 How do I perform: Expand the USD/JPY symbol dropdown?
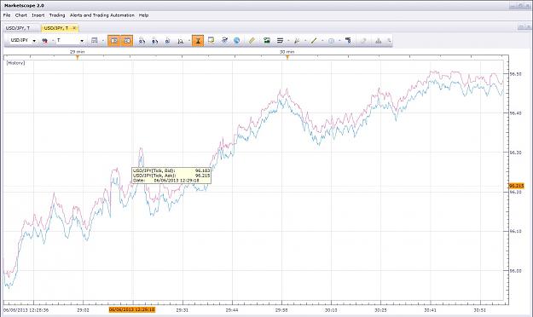(x=34, y=41)
